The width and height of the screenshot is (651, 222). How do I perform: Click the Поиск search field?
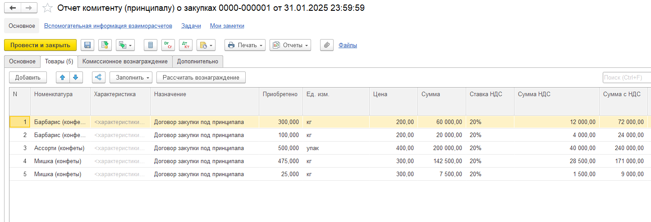(626, 77)
